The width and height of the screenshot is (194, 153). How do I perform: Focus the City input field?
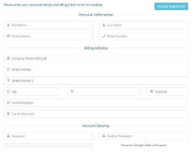coord(32,92)
